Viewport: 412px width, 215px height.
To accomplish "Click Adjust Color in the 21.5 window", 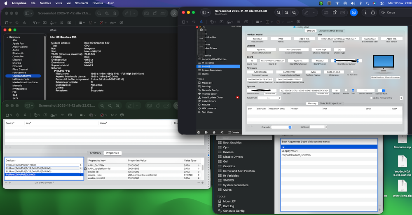I will pos(61,23).
